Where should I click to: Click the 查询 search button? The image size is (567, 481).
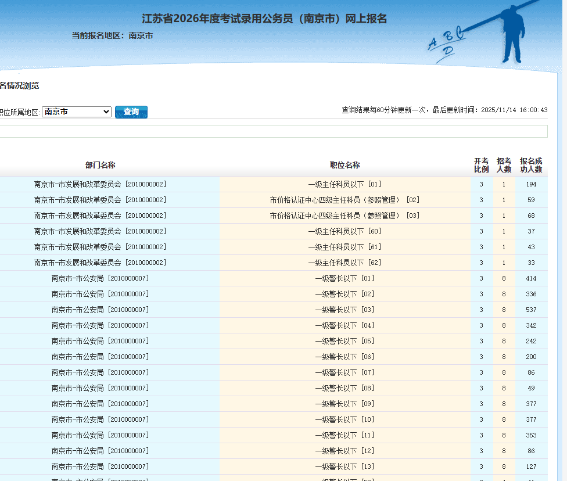131,112
